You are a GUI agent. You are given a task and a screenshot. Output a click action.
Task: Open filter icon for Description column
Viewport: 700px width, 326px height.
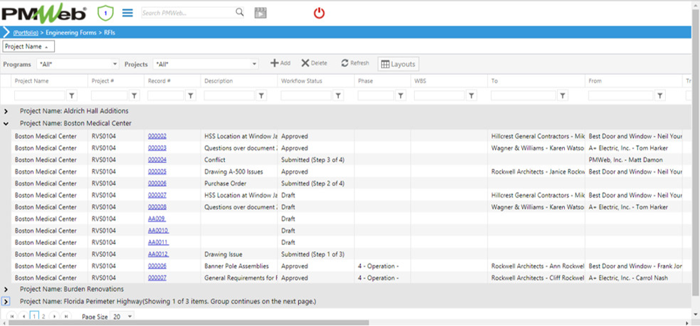(x=261, y=95)
